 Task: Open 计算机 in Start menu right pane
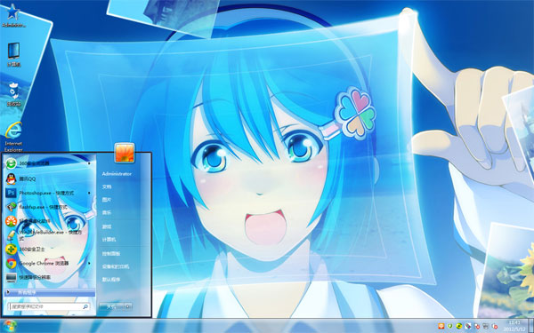click(x=109, y=240)
